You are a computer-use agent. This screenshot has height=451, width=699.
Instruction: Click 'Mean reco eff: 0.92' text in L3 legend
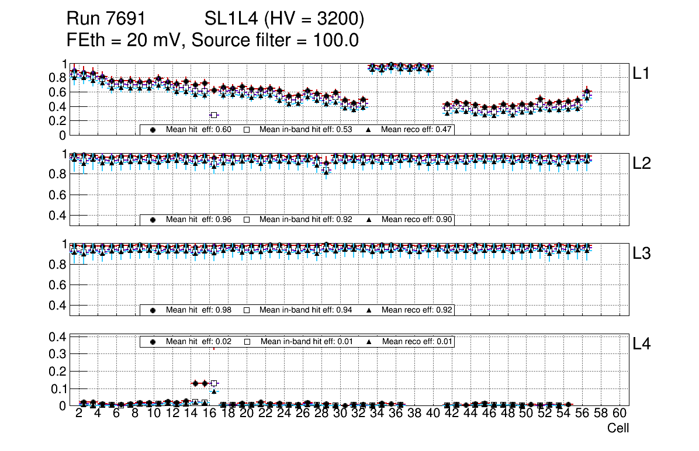(x=416, y=310)
